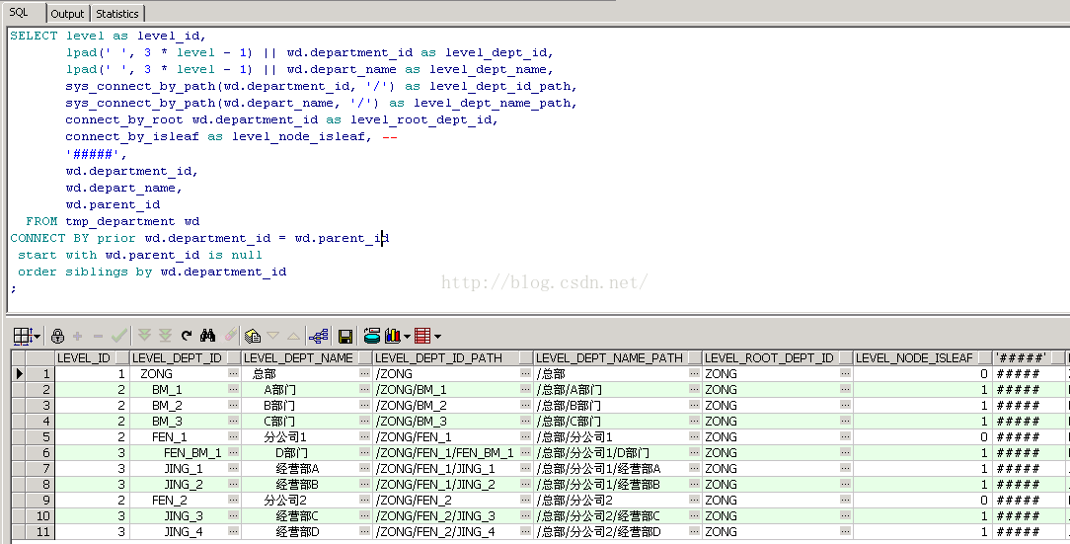
Task: Click 'order siblings by wd.department_id' line
Action: tap(152, 272)
